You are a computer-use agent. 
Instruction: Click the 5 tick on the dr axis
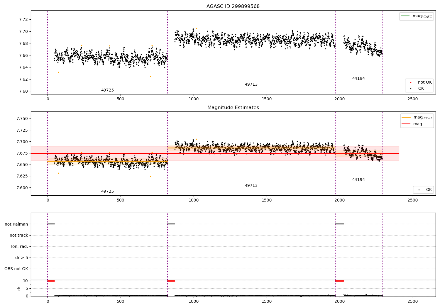point(27,288)
